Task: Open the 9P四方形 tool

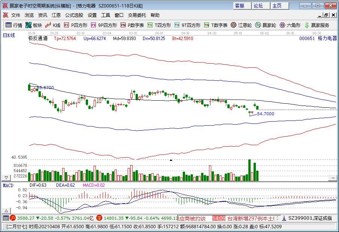Action: [104, 25]
